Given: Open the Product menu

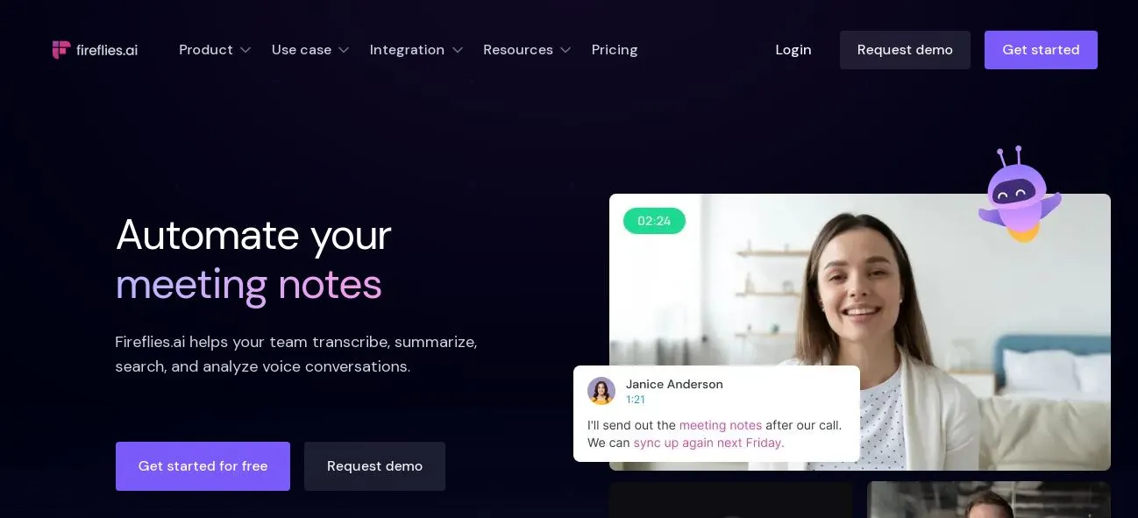Looking at the screenshot, I should [x=215, y=50].
